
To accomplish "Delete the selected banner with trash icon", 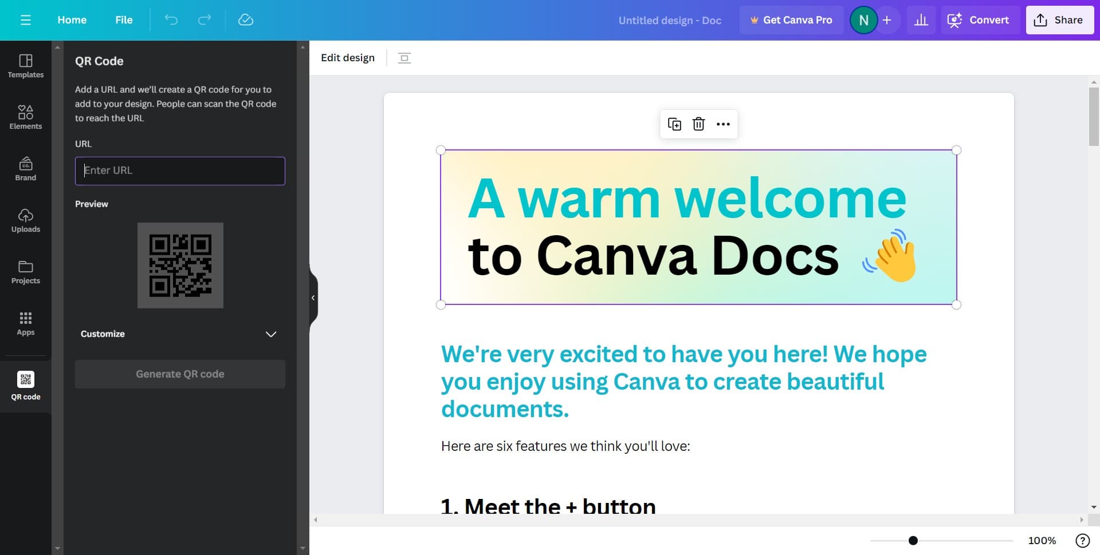I will coord(698,124).
